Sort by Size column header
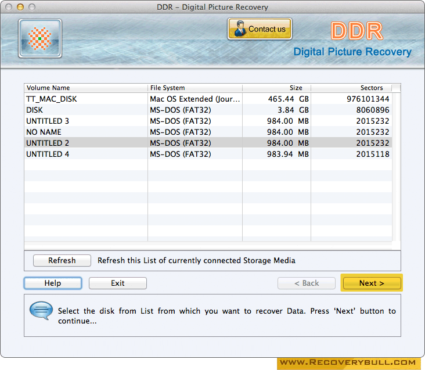The image size is (425, 370). [x=276, y=88]
